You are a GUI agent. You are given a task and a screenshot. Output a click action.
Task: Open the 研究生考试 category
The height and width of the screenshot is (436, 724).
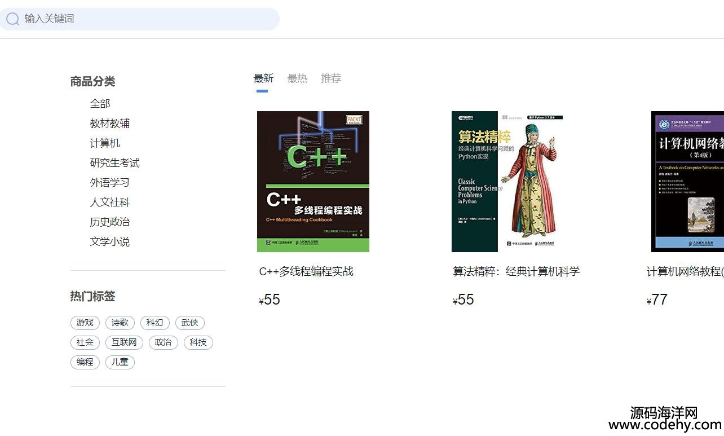tap(114, 163)
